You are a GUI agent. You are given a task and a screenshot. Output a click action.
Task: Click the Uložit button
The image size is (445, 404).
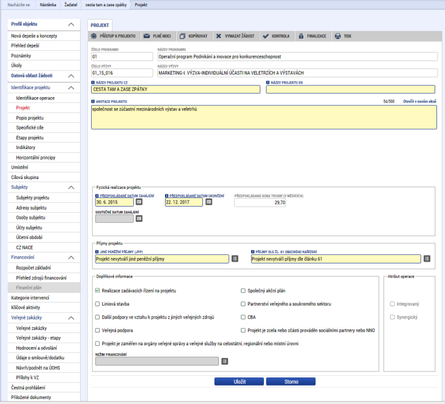[239, 381]
